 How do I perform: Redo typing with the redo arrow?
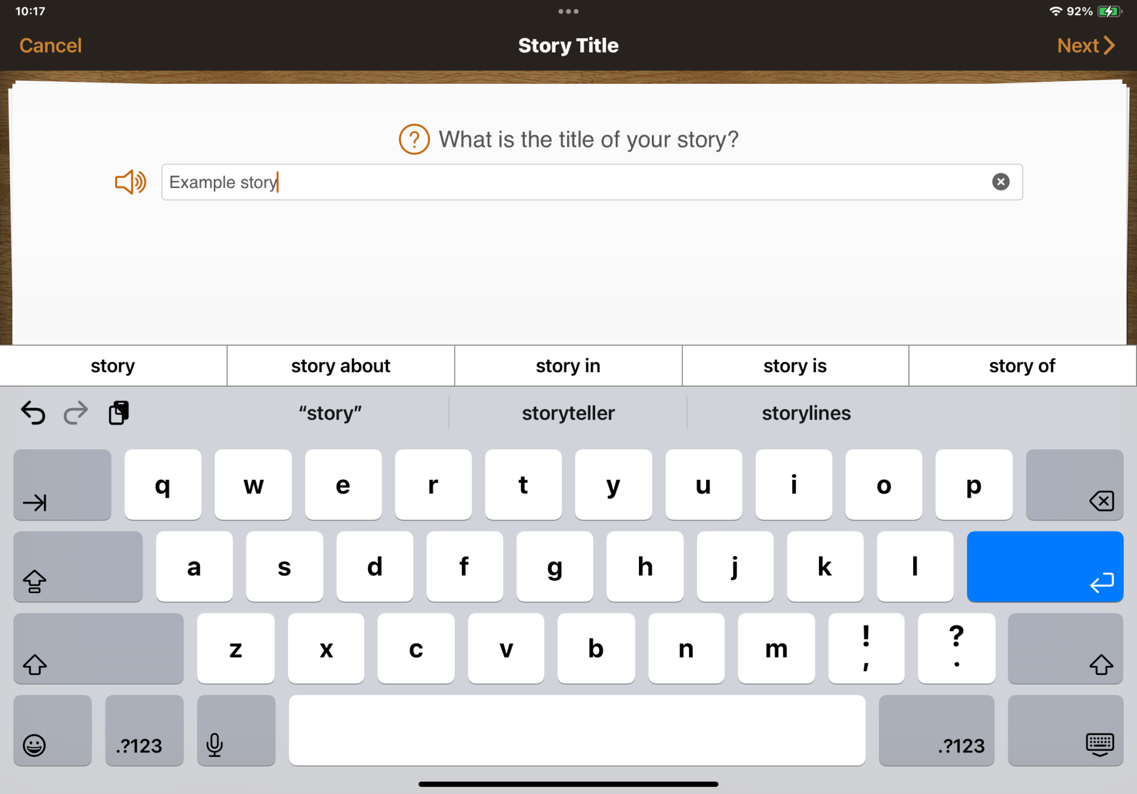tap(76, 413)
